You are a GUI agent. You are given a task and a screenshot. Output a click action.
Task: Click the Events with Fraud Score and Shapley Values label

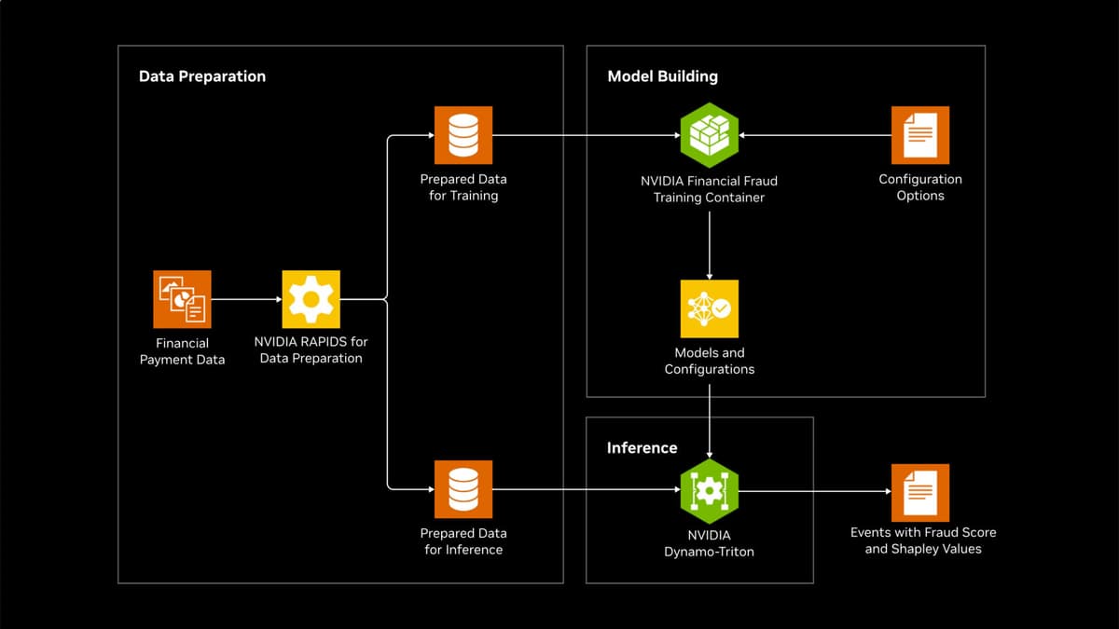coord(923,540)
